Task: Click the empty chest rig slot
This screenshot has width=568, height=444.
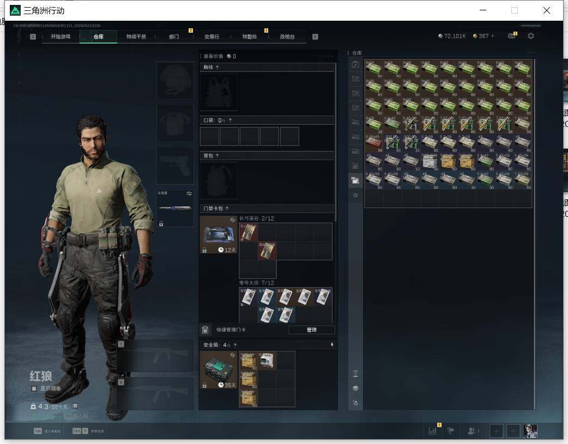Action: 219,93
